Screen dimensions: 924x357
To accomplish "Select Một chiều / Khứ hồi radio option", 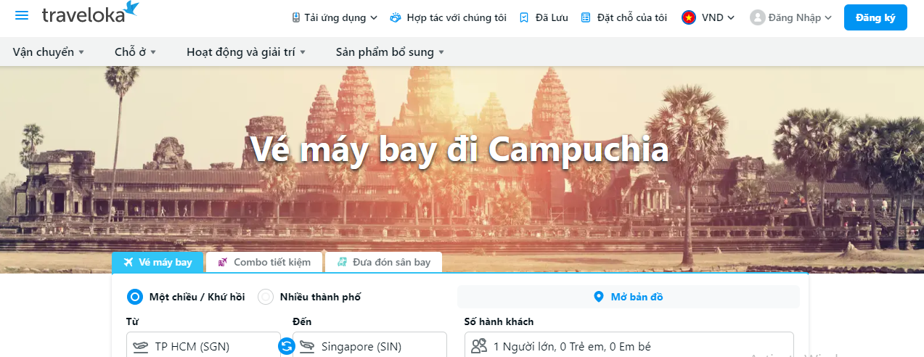I will point(135,297).
